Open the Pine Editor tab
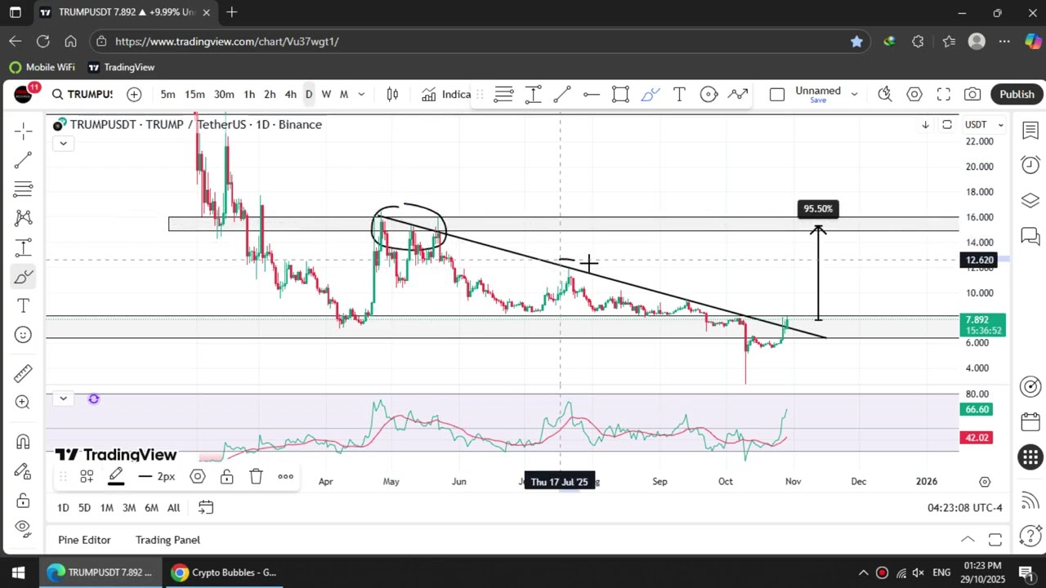The image size is (1046, 588). [x=84, y=540]
